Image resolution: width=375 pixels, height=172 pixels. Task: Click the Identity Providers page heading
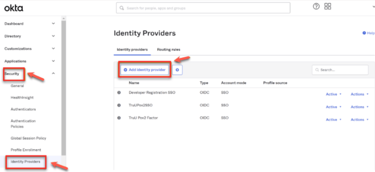(x=145, y=33)
